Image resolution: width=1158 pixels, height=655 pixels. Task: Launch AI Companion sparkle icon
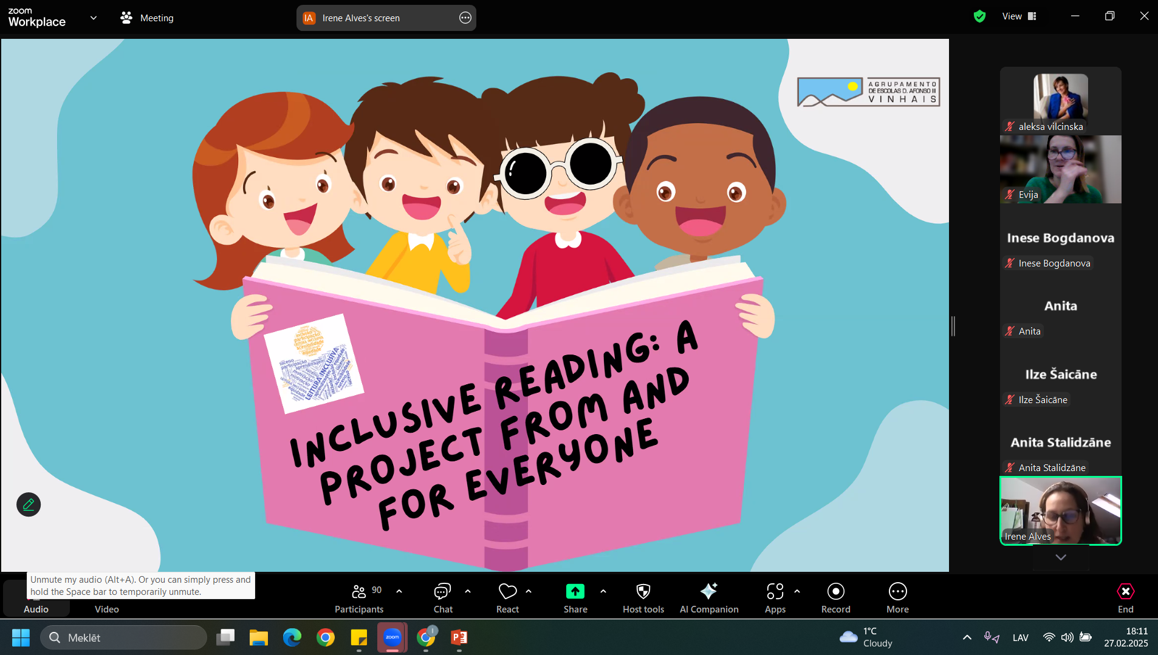pyautogui.click(x=708, y=591)
